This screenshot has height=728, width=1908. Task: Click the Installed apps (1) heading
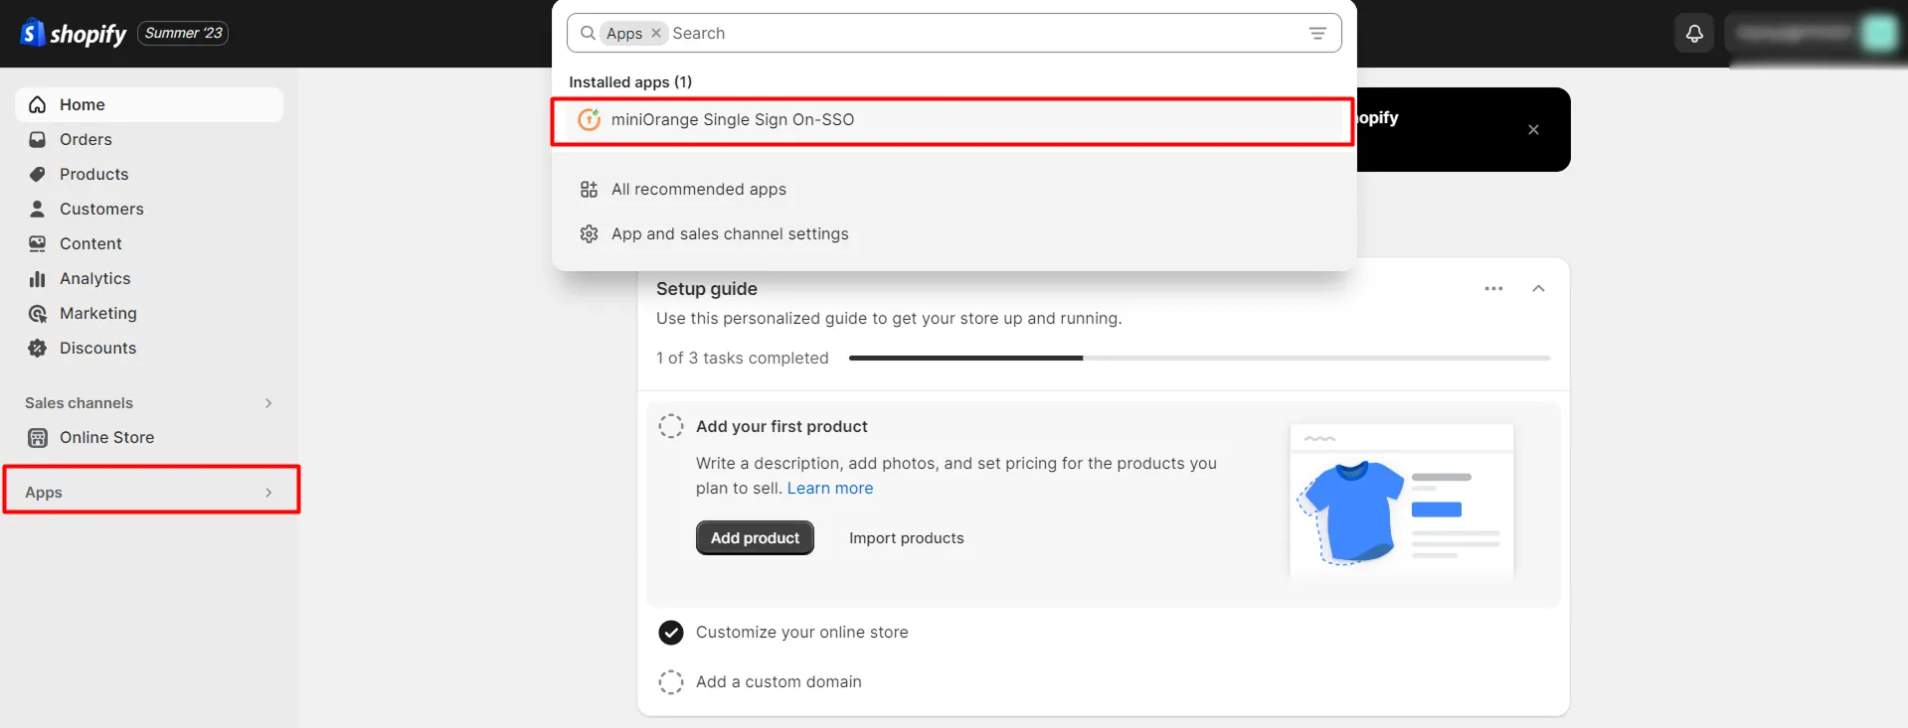click(x=630, y=81)
